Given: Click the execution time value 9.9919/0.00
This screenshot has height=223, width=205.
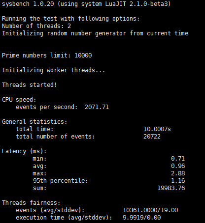Looking at the screenshot, I should coord(142,218).
